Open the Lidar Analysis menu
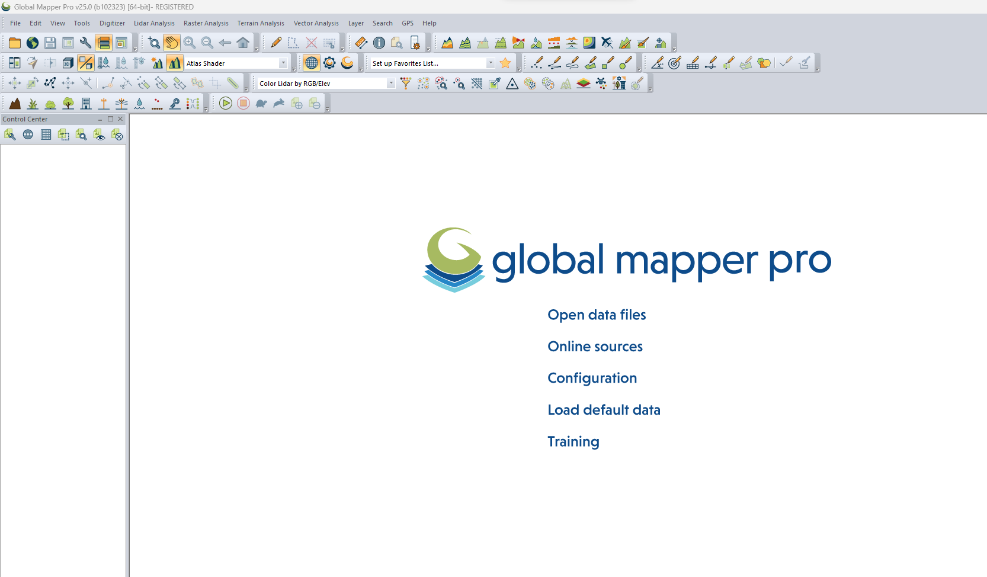The width and height of the screenshot is (987, 577). tap(154, 23)
